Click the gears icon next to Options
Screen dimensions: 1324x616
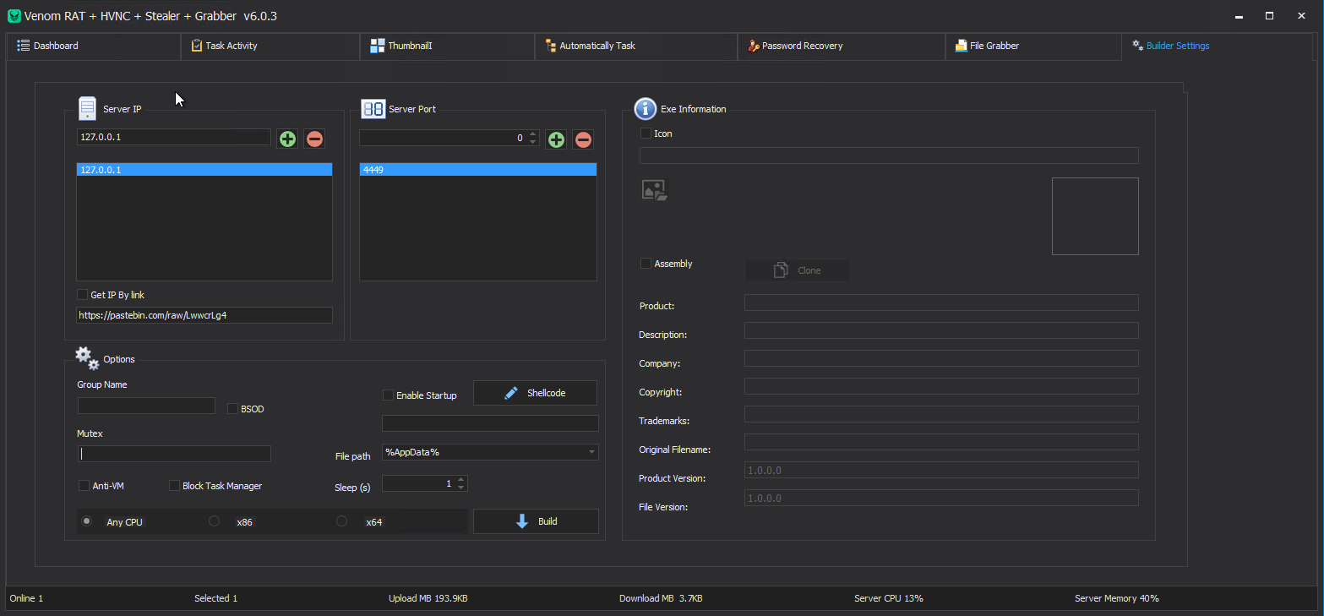coord(87,357)
